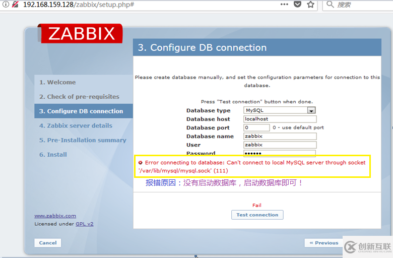The height and width of the screenshot is (258, 393).
Task: Click the 'User' label
Action: point(193,145)
